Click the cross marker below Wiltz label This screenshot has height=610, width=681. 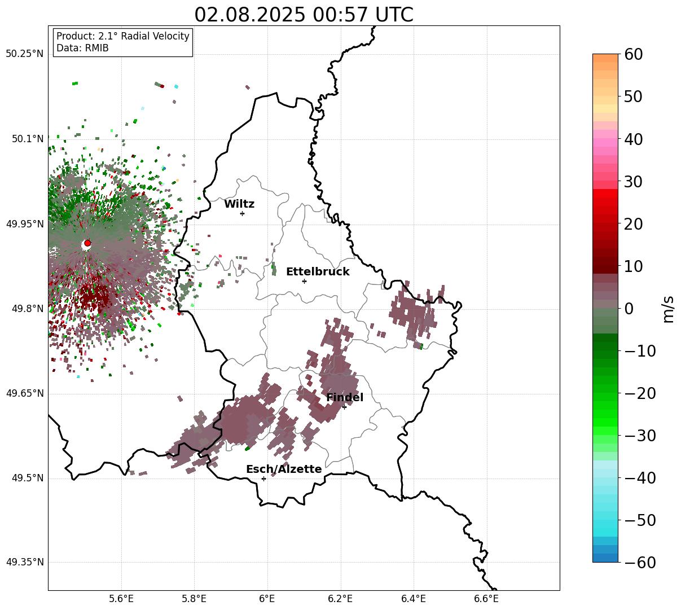[242, 213]
